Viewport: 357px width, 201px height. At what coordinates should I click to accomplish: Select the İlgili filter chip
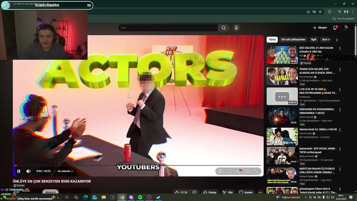(x=314, y=40)
